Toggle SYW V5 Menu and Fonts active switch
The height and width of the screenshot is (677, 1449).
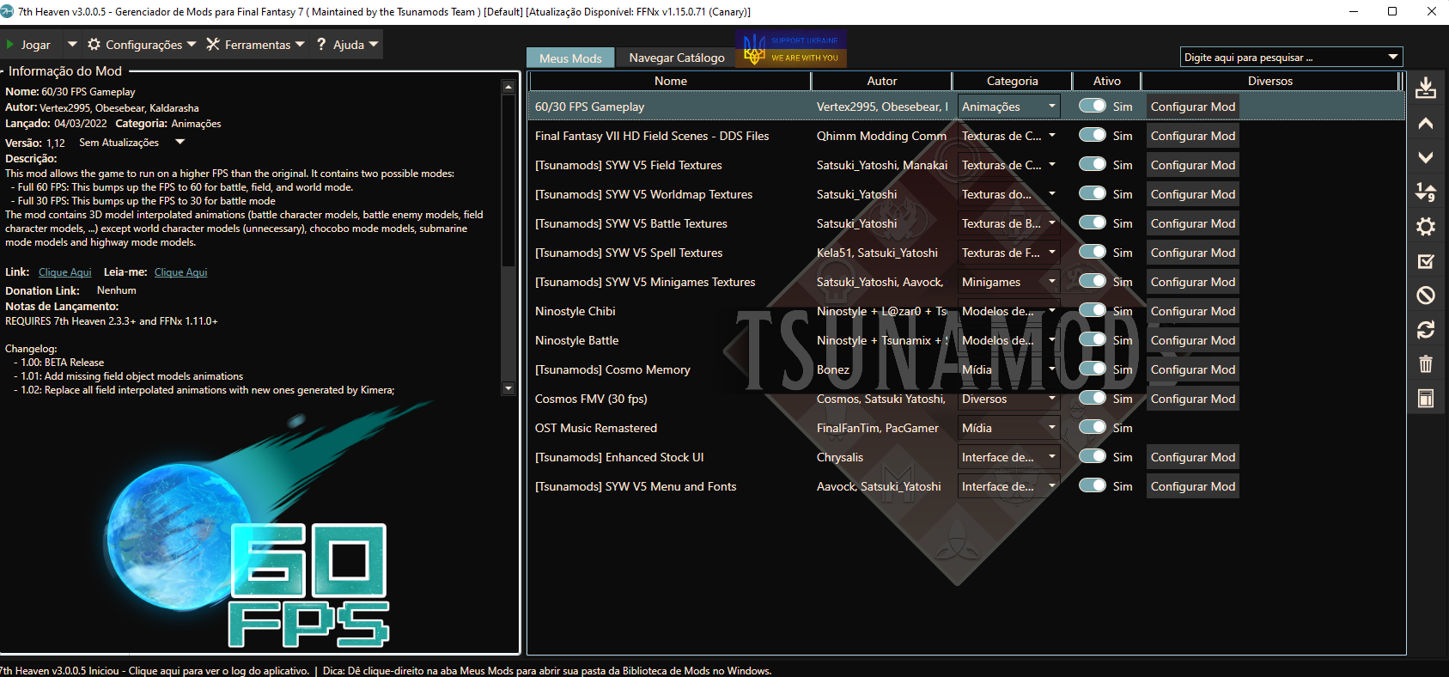tap(1093, 485)
